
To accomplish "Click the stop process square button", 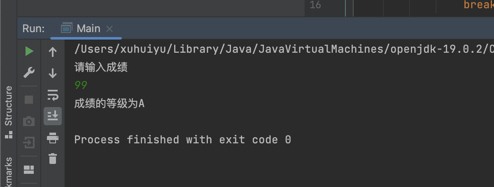I will pos(29,99).
